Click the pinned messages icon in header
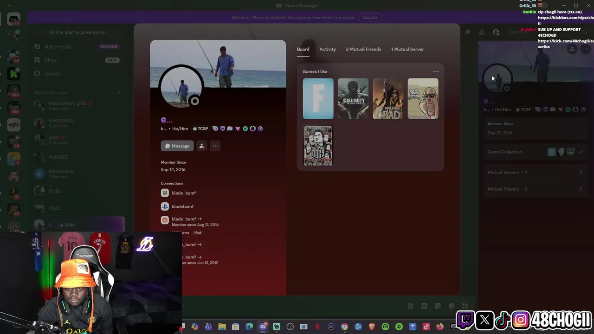594x334 pixels. [467, 32]
